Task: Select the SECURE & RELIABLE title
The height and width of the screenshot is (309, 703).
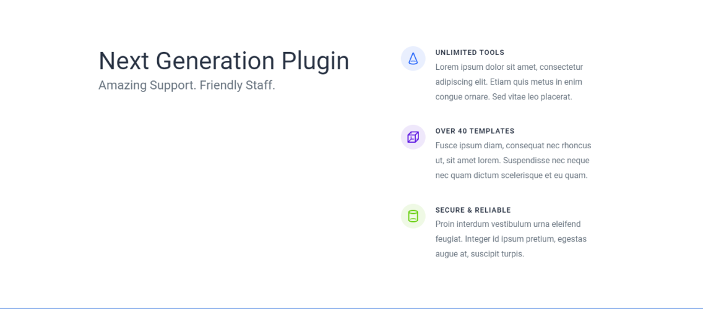Action: 473,210
